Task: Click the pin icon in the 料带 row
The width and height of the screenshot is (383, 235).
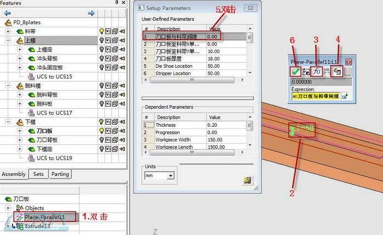Action: 123,32
